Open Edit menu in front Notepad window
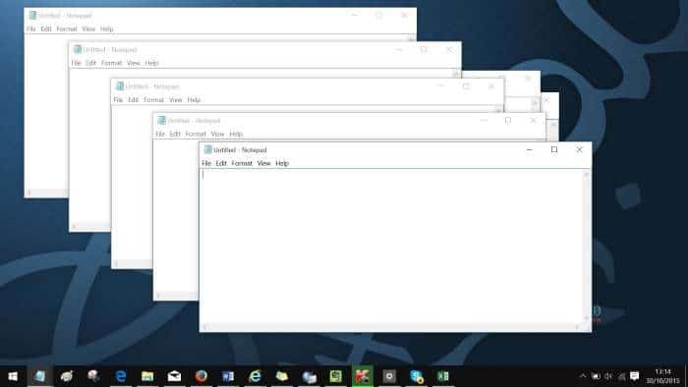This screenshot has height=387, width=688. 221,163
